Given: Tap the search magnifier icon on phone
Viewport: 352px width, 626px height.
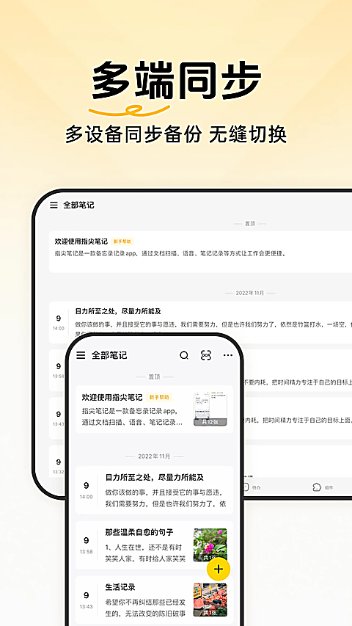Looking at the screenshot, I should (184, 355).
